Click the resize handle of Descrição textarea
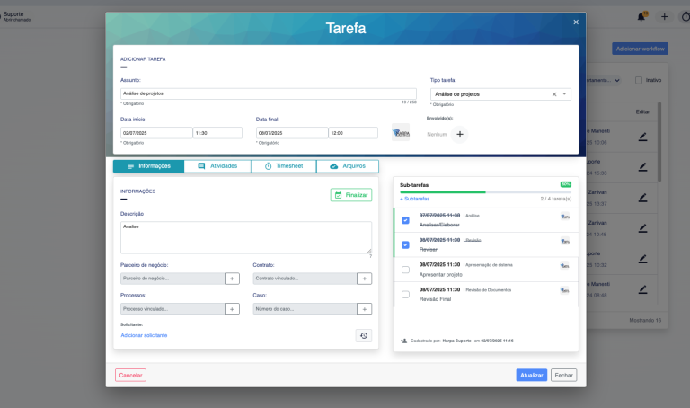Image resolution: width=690 pixels, height=408 pixels. (x=369, y=251)
